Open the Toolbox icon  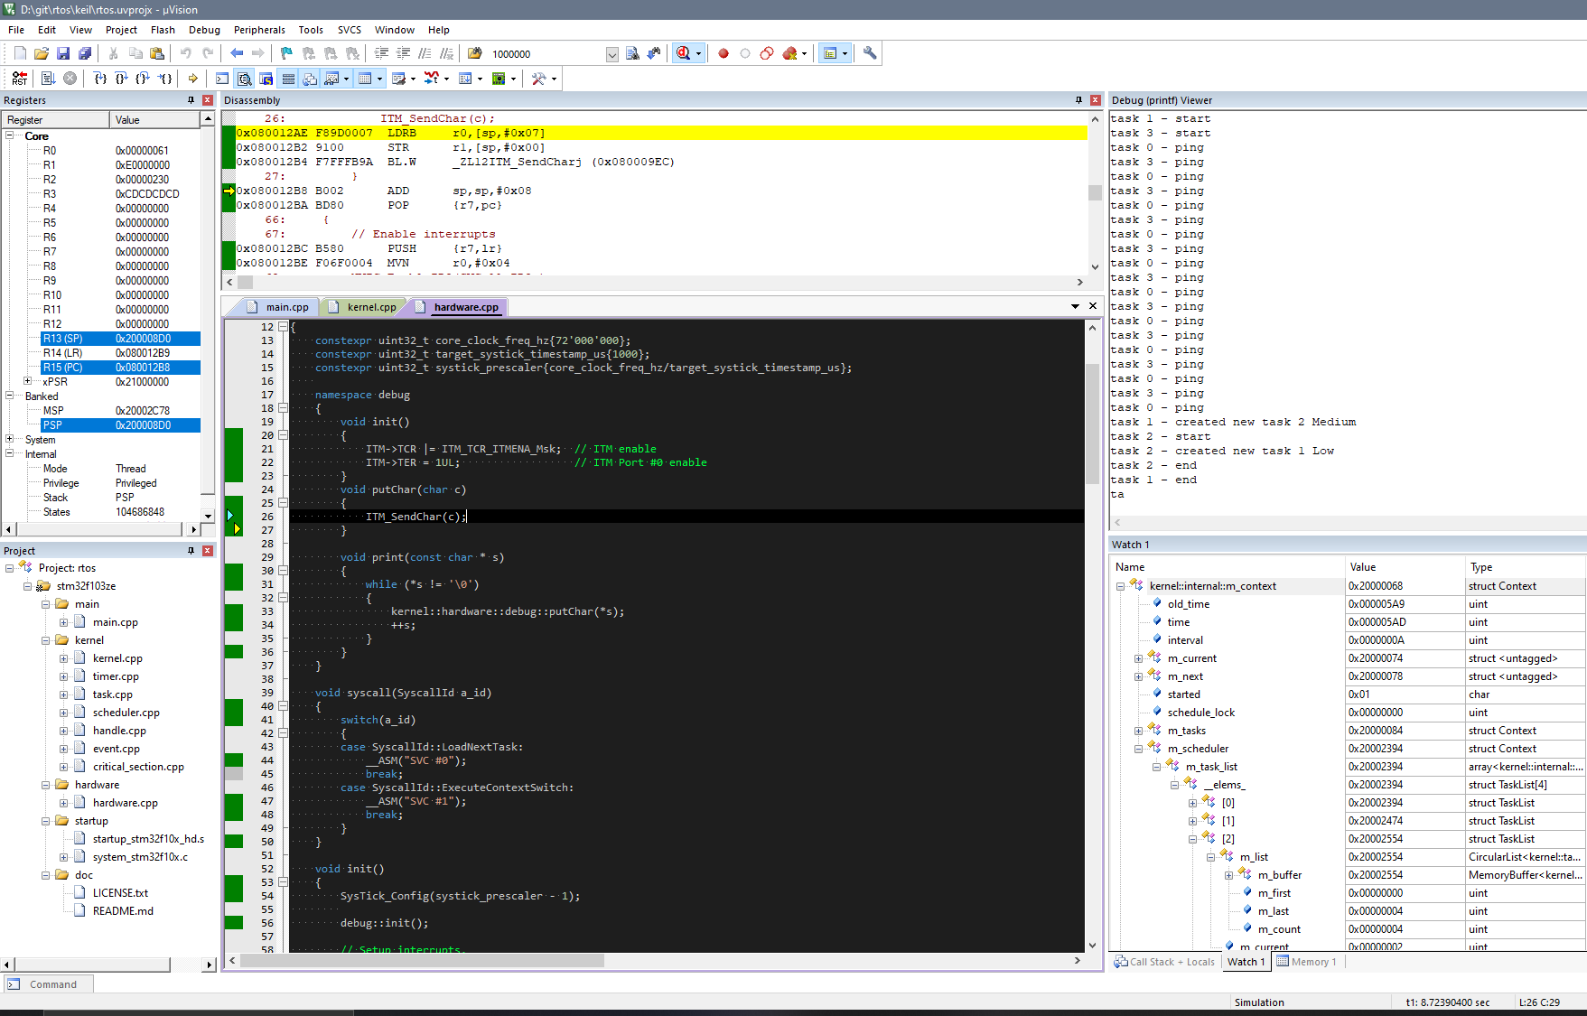click(x=539, y=79)
